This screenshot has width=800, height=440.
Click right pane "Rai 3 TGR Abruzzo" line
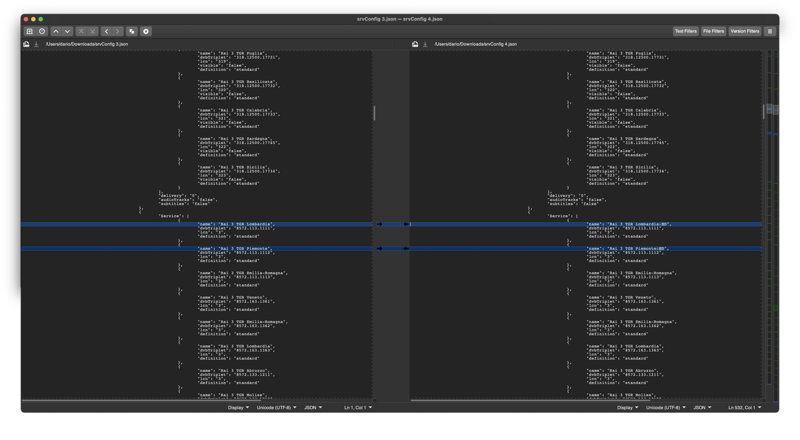tap(623, 371)
